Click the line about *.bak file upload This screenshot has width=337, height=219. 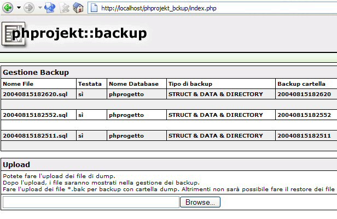(168, 190)
